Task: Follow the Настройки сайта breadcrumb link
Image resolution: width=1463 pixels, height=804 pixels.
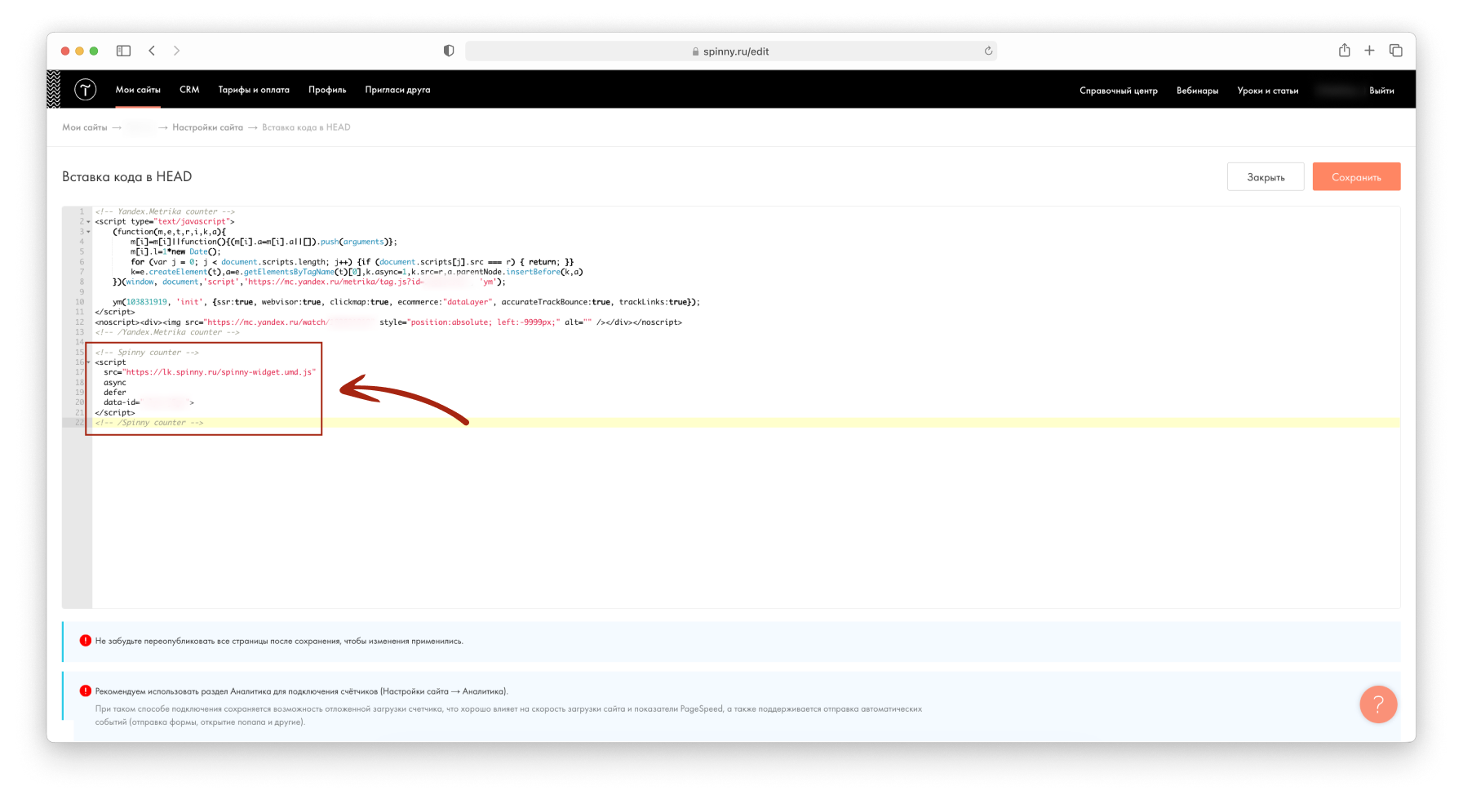Action: pyautogui.click(x=207, y=127)
